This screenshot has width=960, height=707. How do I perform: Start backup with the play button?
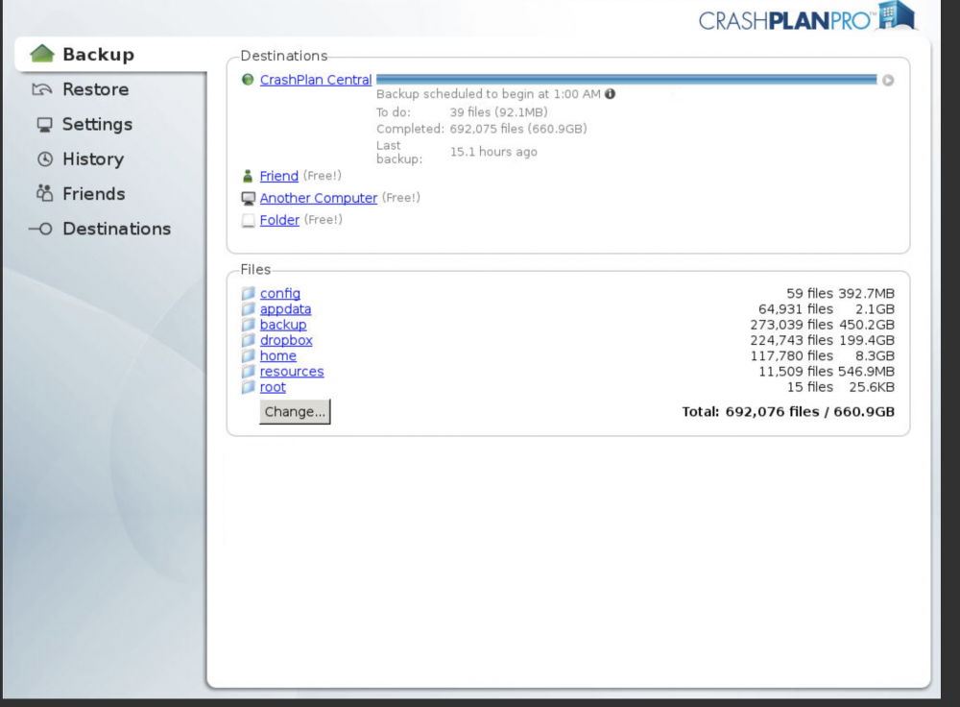[888, 81]
